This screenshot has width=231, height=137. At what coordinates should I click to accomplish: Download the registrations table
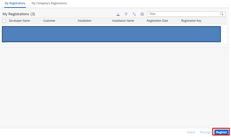pyautogui.click(x=118, y=14)
